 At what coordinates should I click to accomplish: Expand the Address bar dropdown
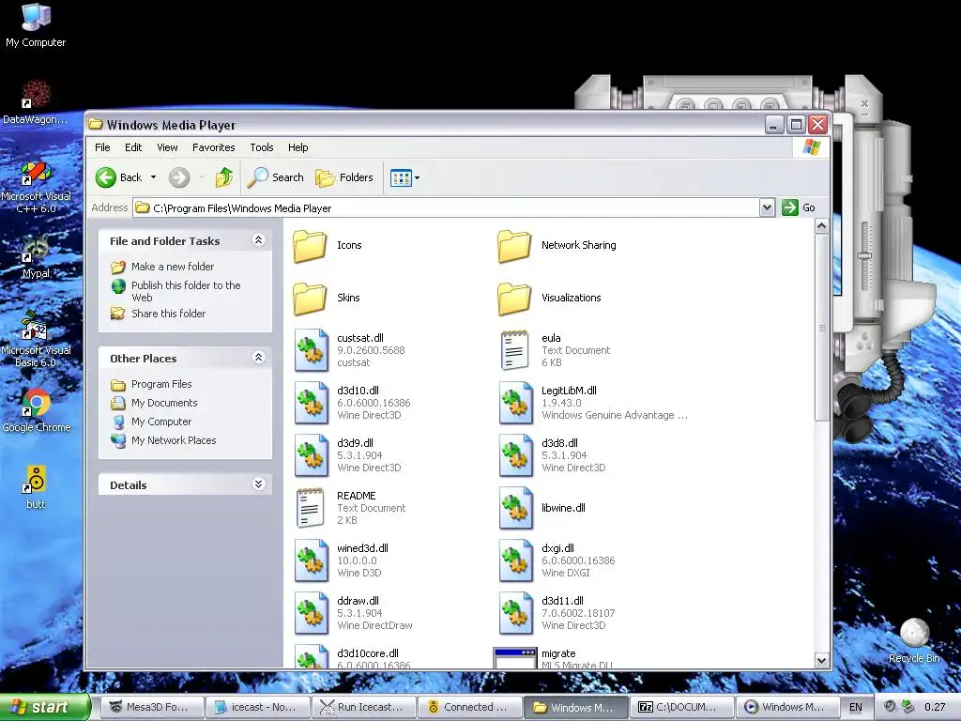767,207
